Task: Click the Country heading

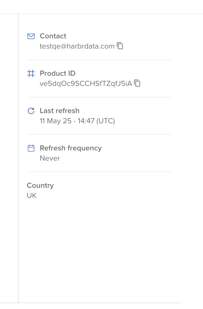Action: 40,185
